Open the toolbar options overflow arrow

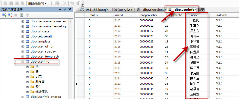83,5
